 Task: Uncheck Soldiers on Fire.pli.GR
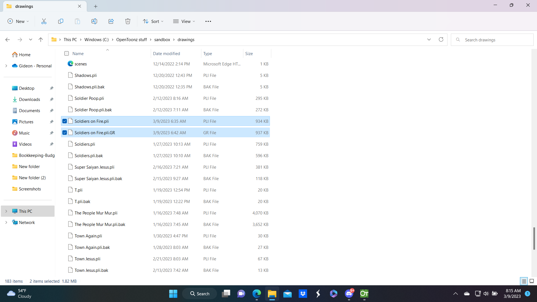[x=65, y=133]
